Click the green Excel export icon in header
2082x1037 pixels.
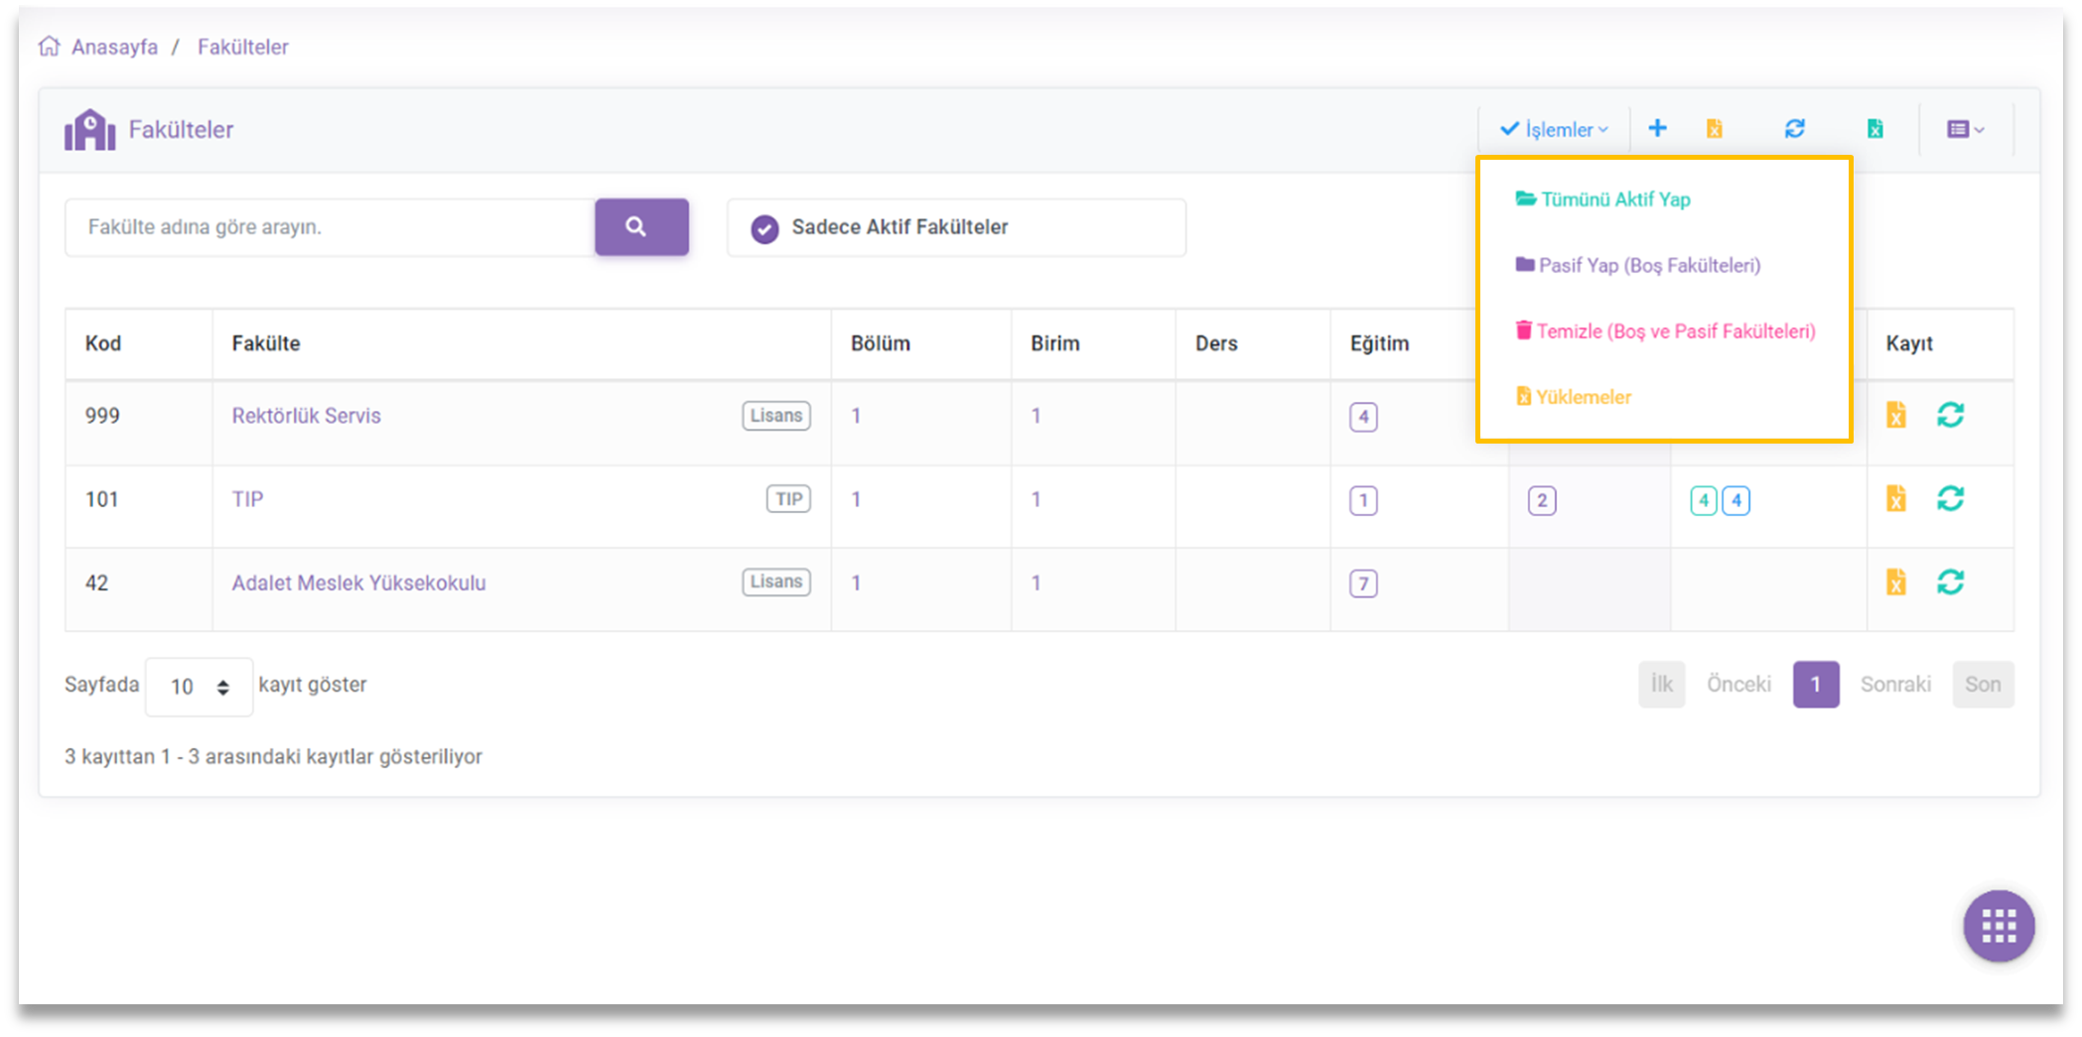[x=1874, y=129]
